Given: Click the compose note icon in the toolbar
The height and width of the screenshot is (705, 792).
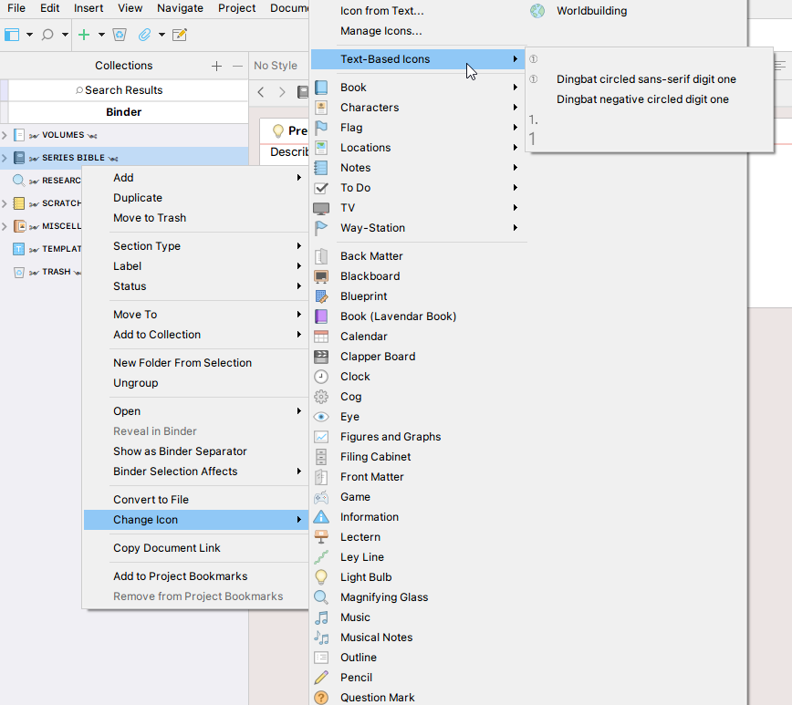Looking at the screenshot, I should [179, 34].
